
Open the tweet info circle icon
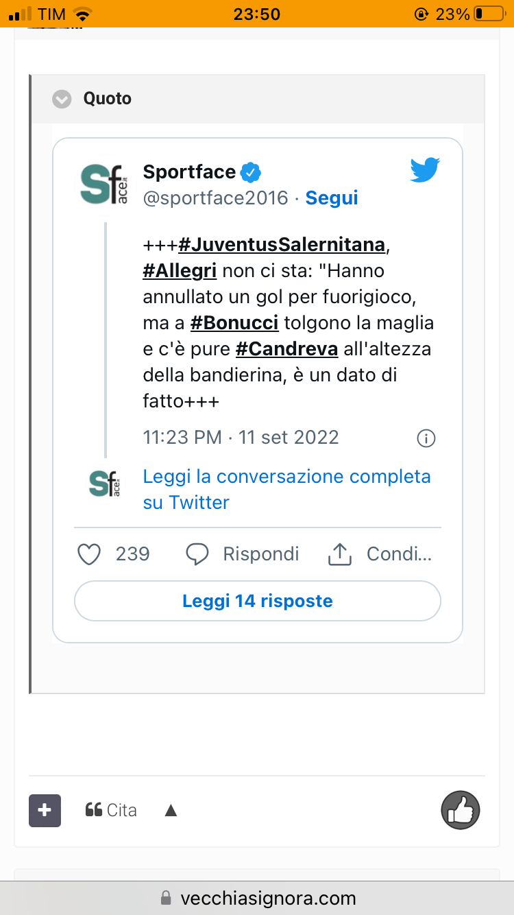pyautogui.click(x=426, y=438)
